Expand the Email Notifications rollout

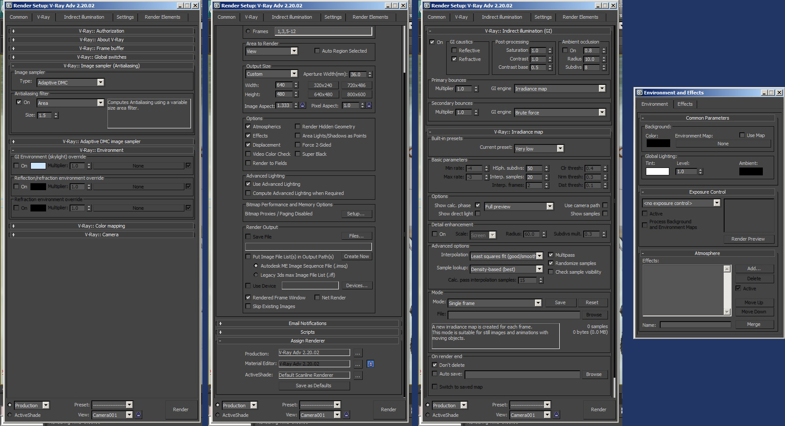[x=307, y=323]
